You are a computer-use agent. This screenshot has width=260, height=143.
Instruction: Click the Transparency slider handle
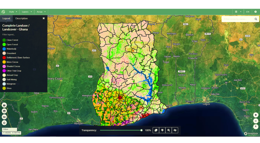[142, 130]
